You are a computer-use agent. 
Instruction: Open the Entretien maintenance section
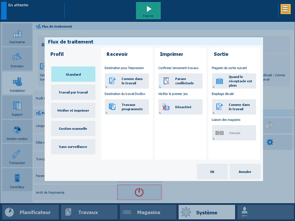click(17, 59)
